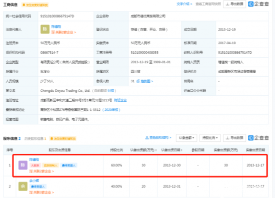Viewport: 275px width, 198px height.
Task: Click the 纠错 link beside the English name
Action: tap(110, 91)
